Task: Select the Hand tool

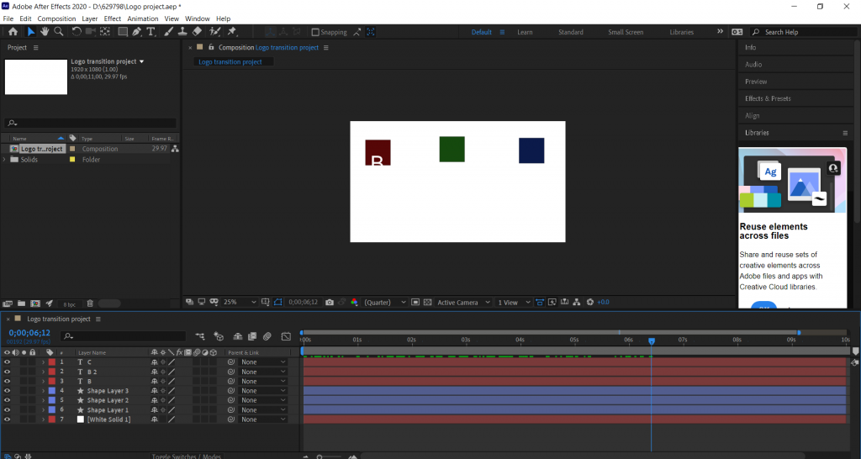Action: pyautogui.click(x=45, y=32)
